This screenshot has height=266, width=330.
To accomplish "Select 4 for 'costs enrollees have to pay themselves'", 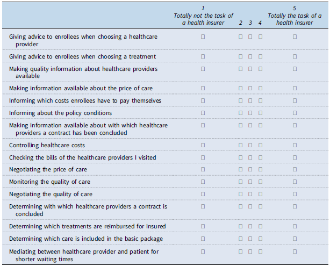I will click(x=260, y=100).
